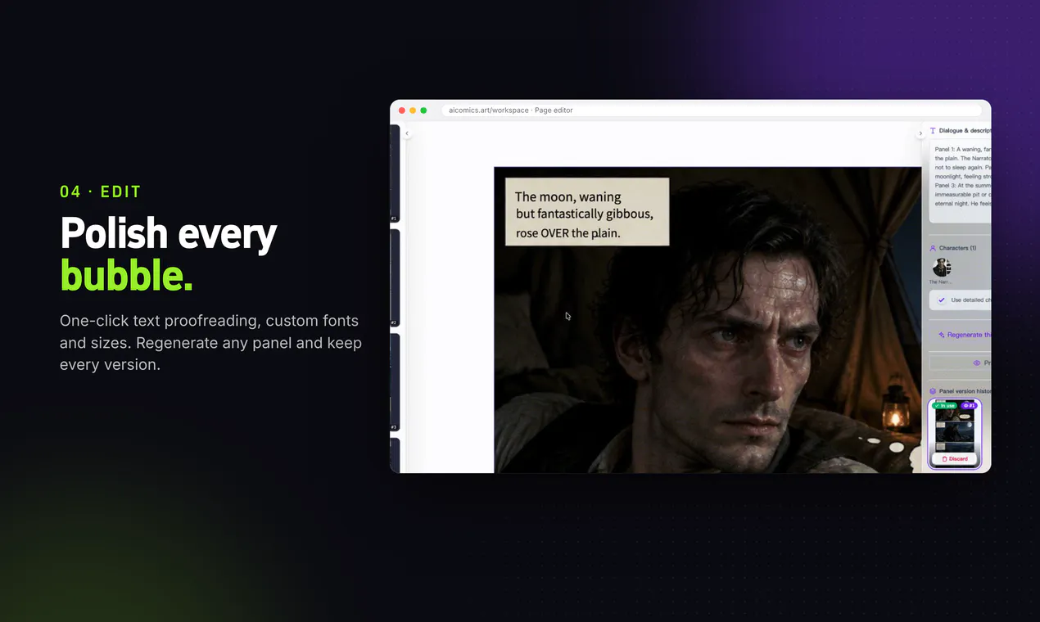The image size is (1040, 622).
Task: Click the red window close dot
Action: tap(402, 110)
